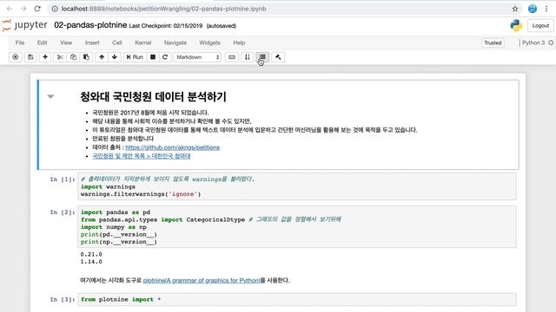Screen dimensions: 556x312
Task: Click the browser forward arrow
Action: click(x=23, y=9)
